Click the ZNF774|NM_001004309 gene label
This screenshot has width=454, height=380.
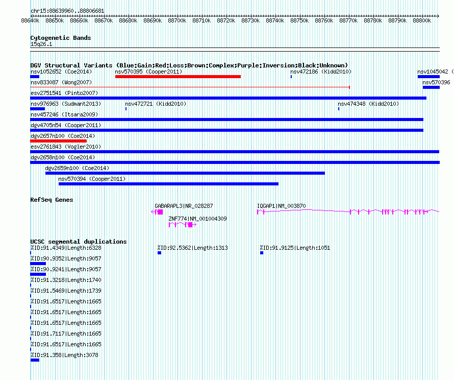click(197, 219)
